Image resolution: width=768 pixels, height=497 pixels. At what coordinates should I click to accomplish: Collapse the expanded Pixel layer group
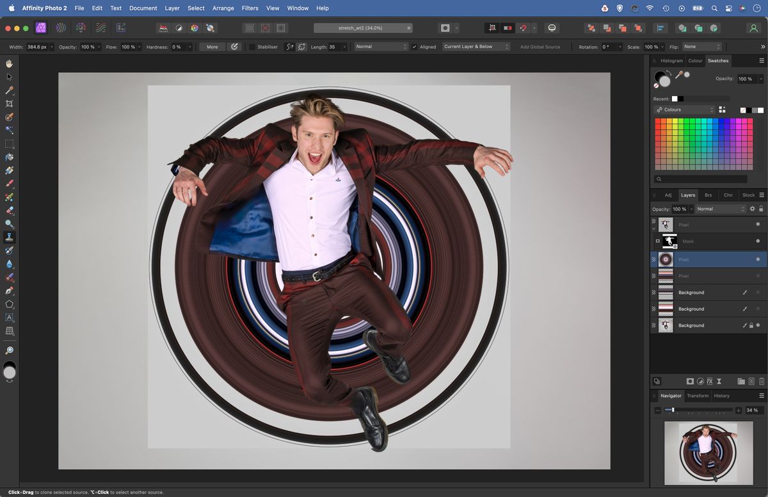pyautogui.click(x=654, y=229)
